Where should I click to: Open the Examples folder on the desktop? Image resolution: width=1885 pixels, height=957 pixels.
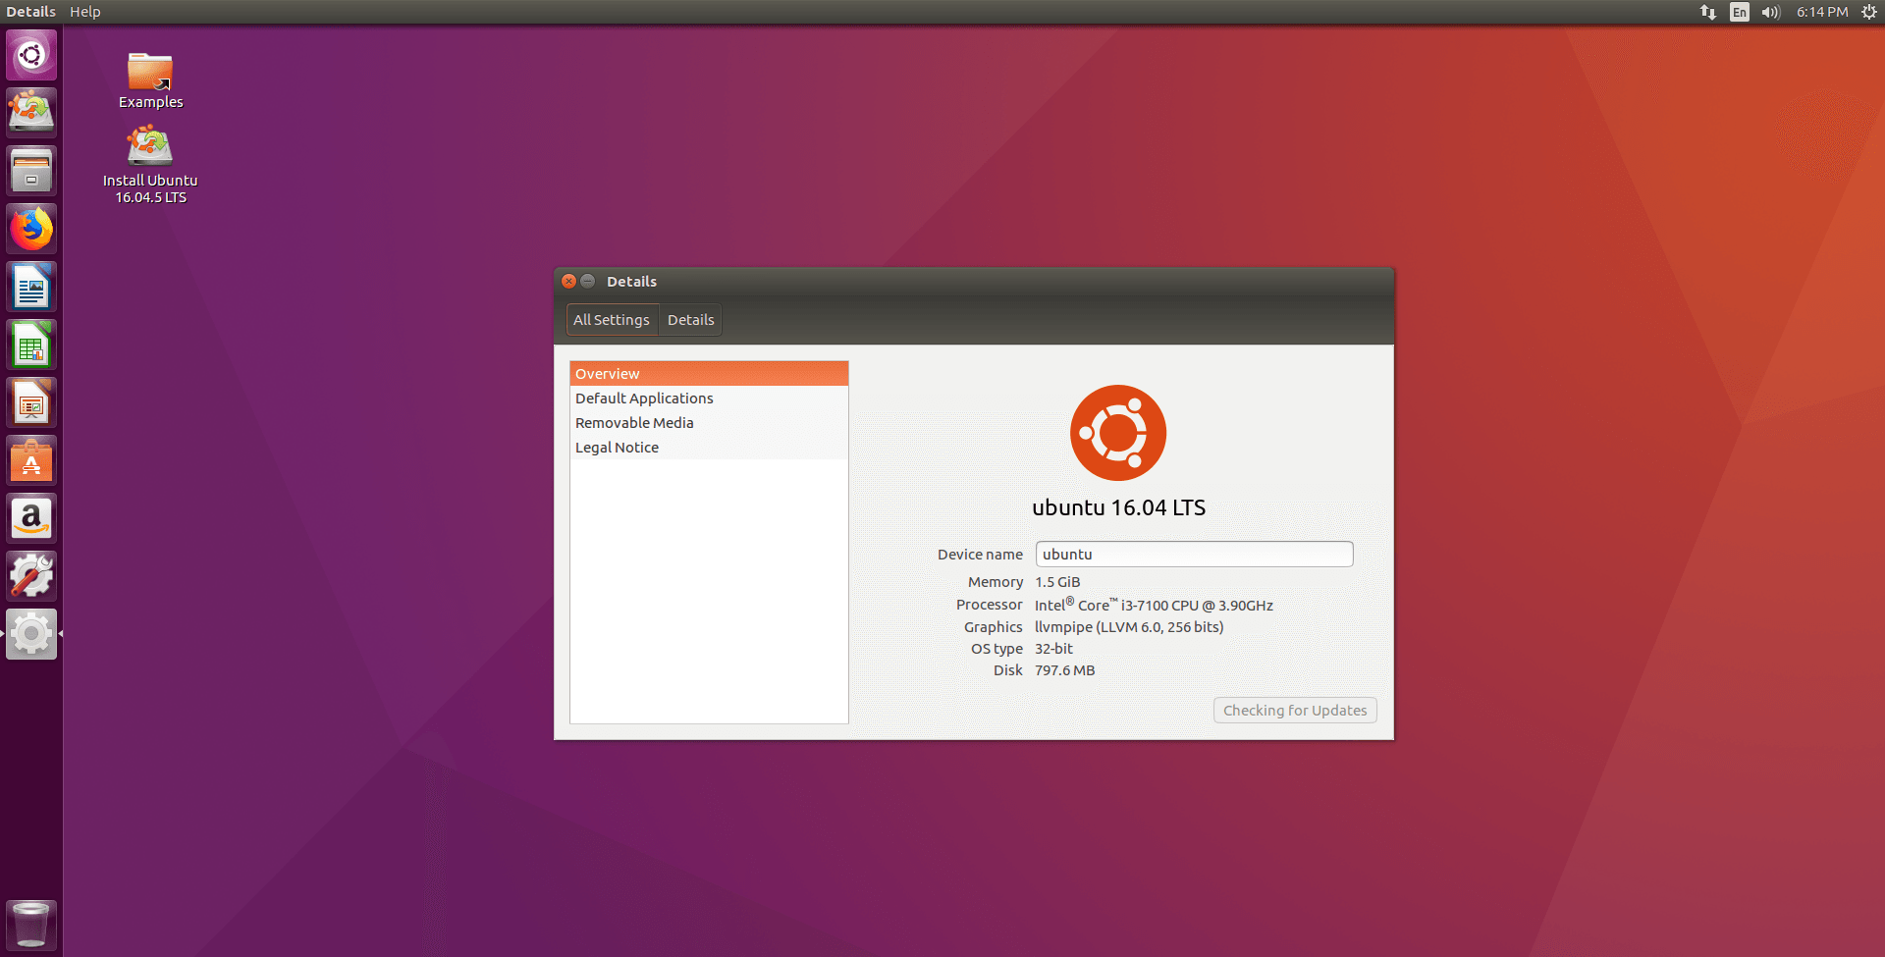pyautogui.click(x=150, y=80)
